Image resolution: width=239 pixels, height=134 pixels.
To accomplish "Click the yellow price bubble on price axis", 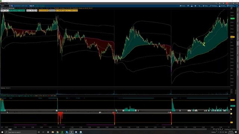I will pyautogui.click(x=232, y=37).
